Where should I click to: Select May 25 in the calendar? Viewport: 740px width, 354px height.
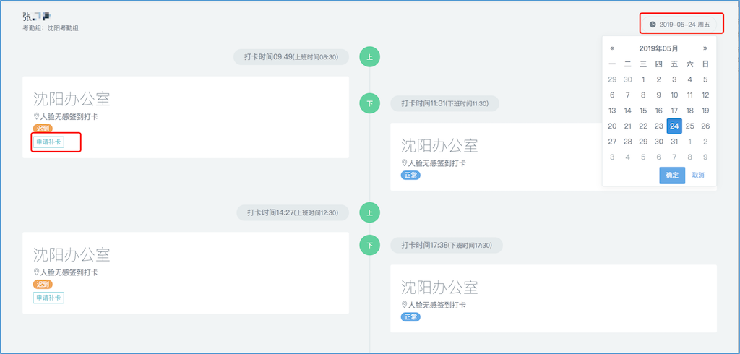click(x=689, y=126)
